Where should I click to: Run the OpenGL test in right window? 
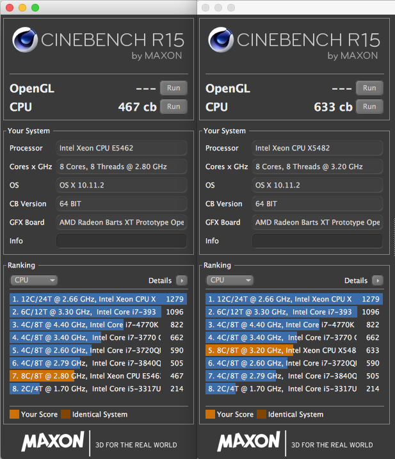click(x=369, y=88)
